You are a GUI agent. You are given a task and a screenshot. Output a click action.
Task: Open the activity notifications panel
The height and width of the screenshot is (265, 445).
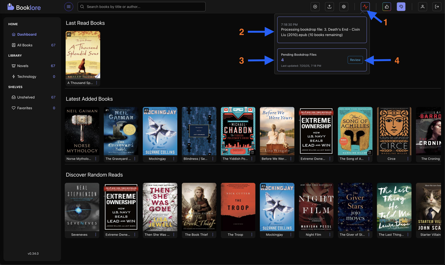coord(365,7)
